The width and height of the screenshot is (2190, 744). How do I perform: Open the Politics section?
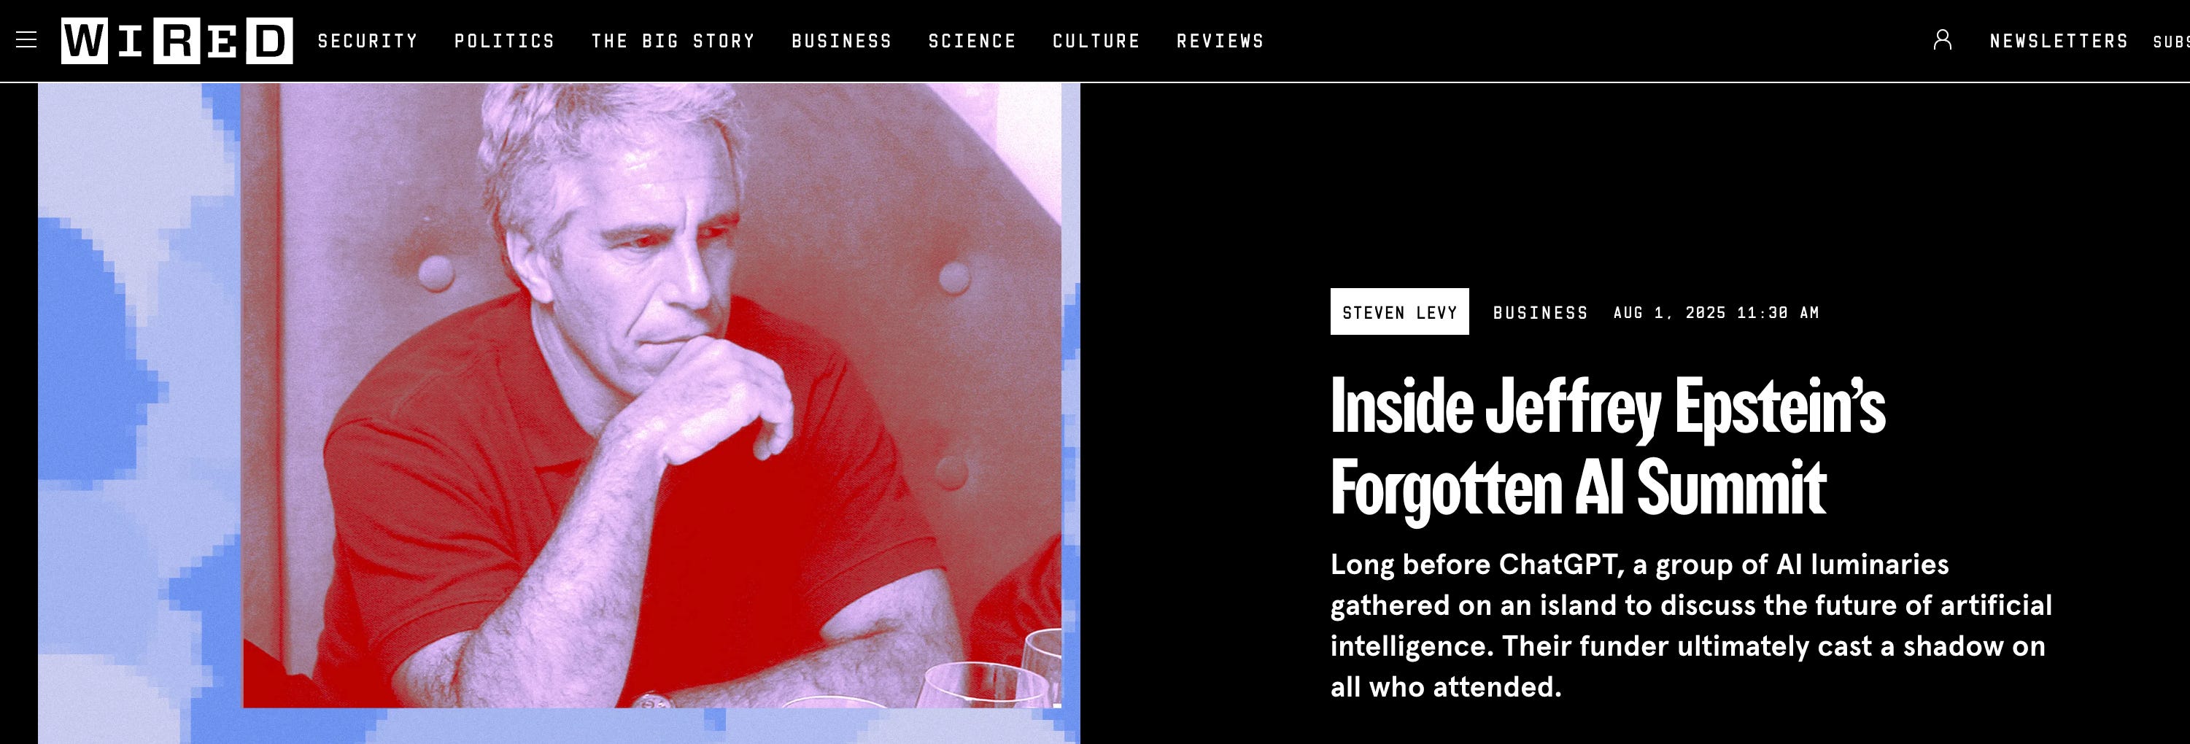tap(504, 41)
